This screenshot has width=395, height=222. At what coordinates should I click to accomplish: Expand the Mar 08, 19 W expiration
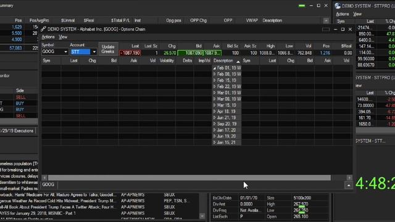(214, 99)
